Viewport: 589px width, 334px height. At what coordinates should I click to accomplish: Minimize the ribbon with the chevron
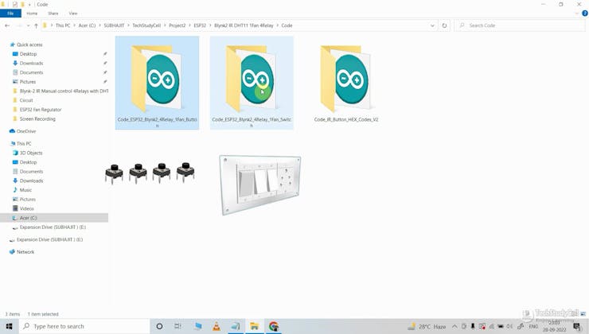click(x=577, y=14)
